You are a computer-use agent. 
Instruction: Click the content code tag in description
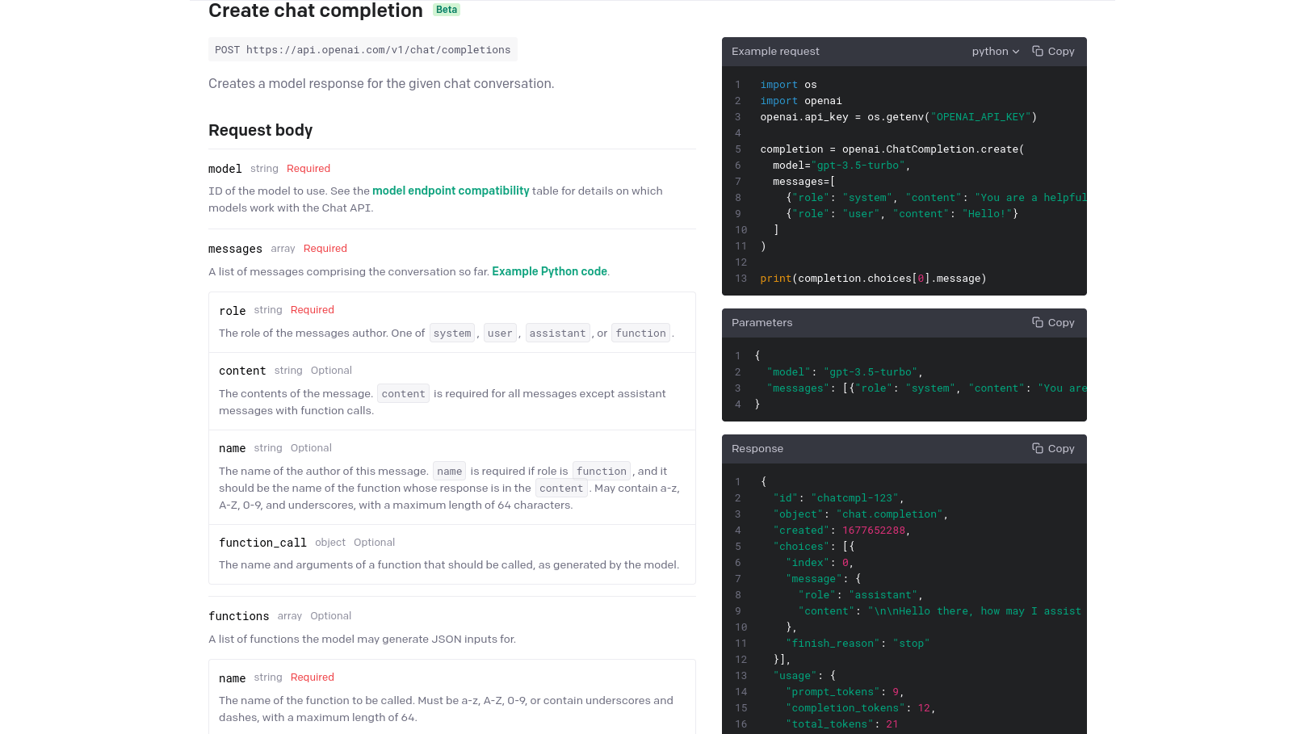pyautogui.click(x=403, y=393)
